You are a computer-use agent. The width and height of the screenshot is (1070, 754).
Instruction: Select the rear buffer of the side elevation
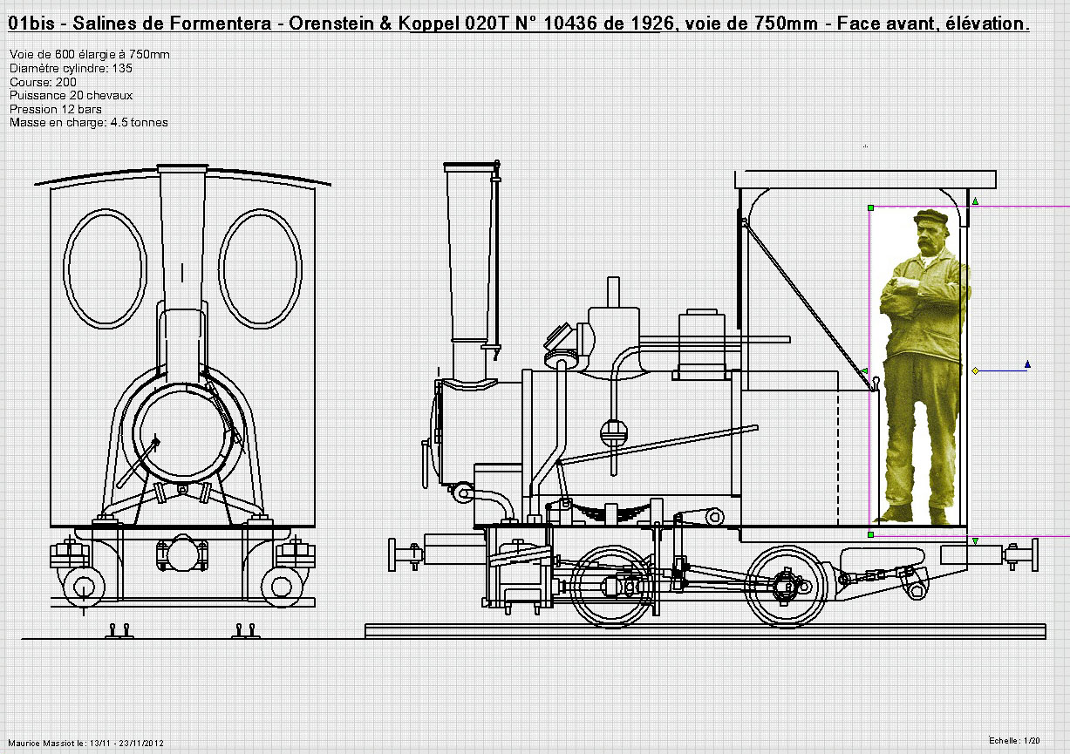(x=1020, y=555)
